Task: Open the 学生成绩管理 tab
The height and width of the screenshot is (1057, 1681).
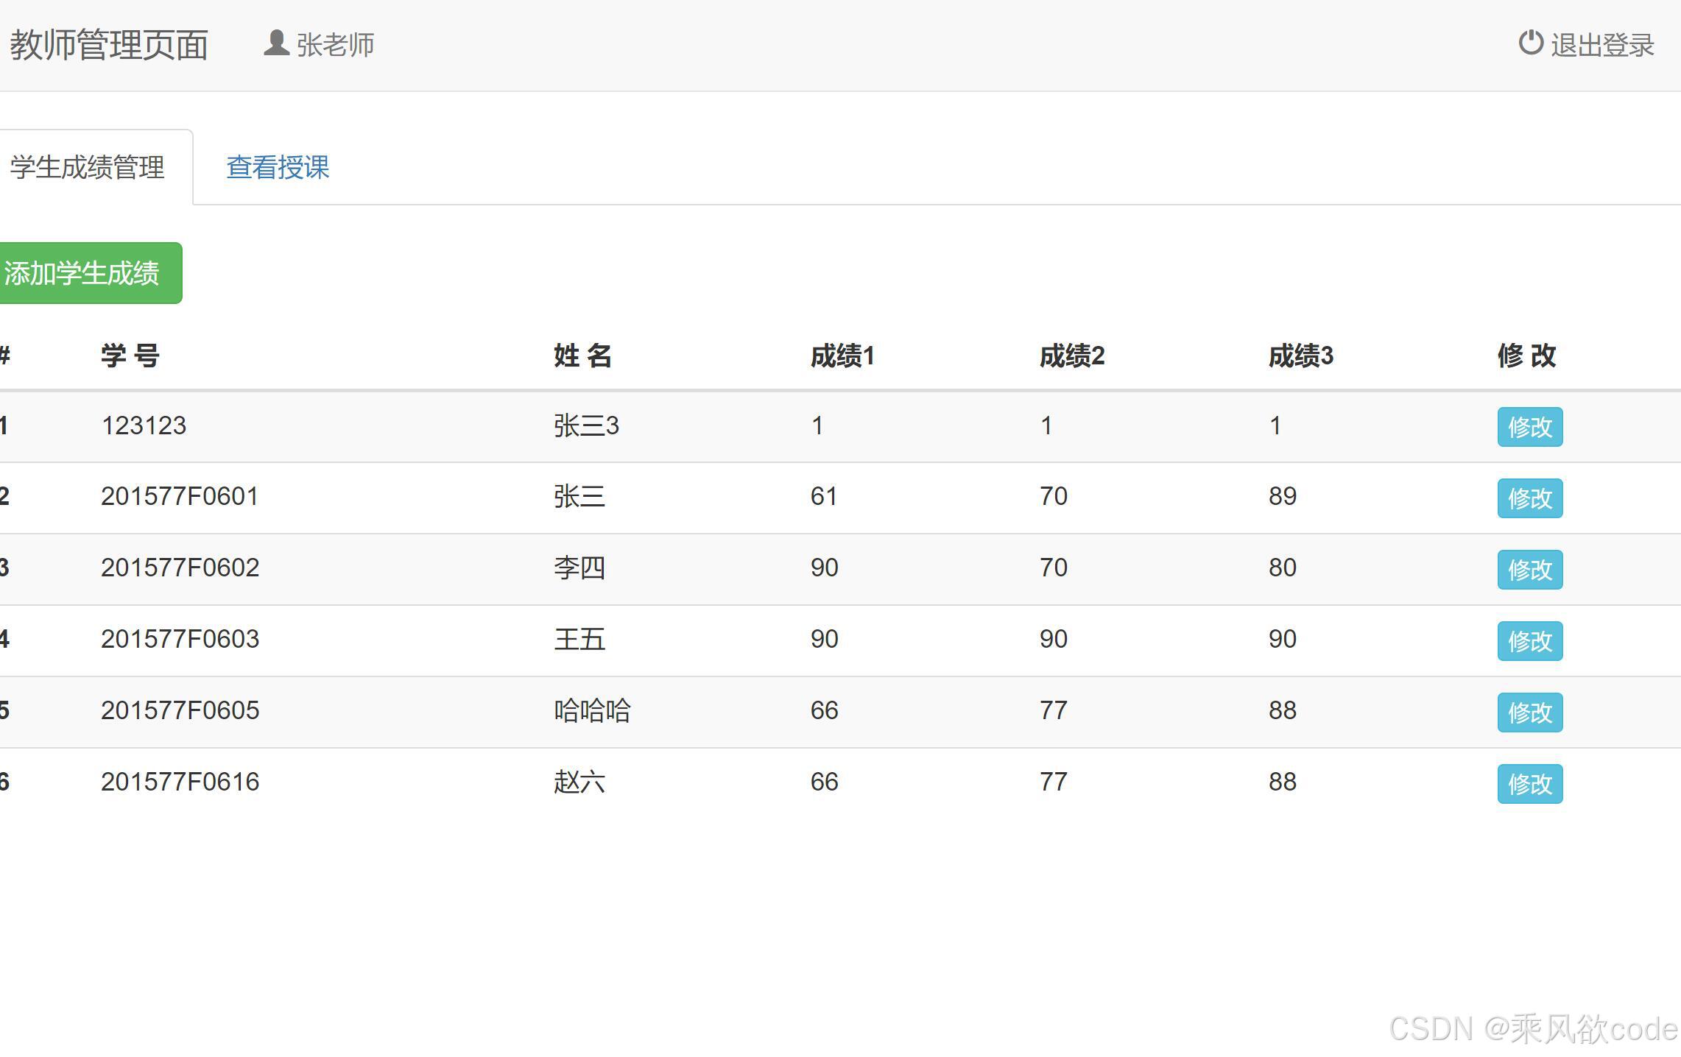Action: [x=88, y=167]
